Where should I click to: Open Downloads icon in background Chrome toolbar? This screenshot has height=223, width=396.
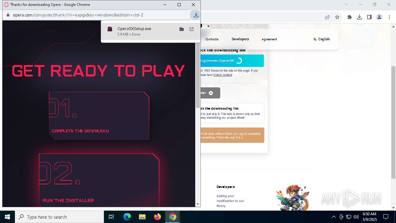359,17
